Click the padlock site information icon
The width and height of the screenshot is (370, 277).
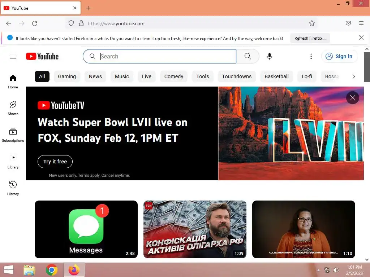81,23
